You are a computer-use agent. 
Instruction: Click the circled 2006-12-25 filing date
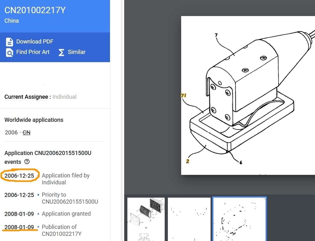click(x=19, y=176)
